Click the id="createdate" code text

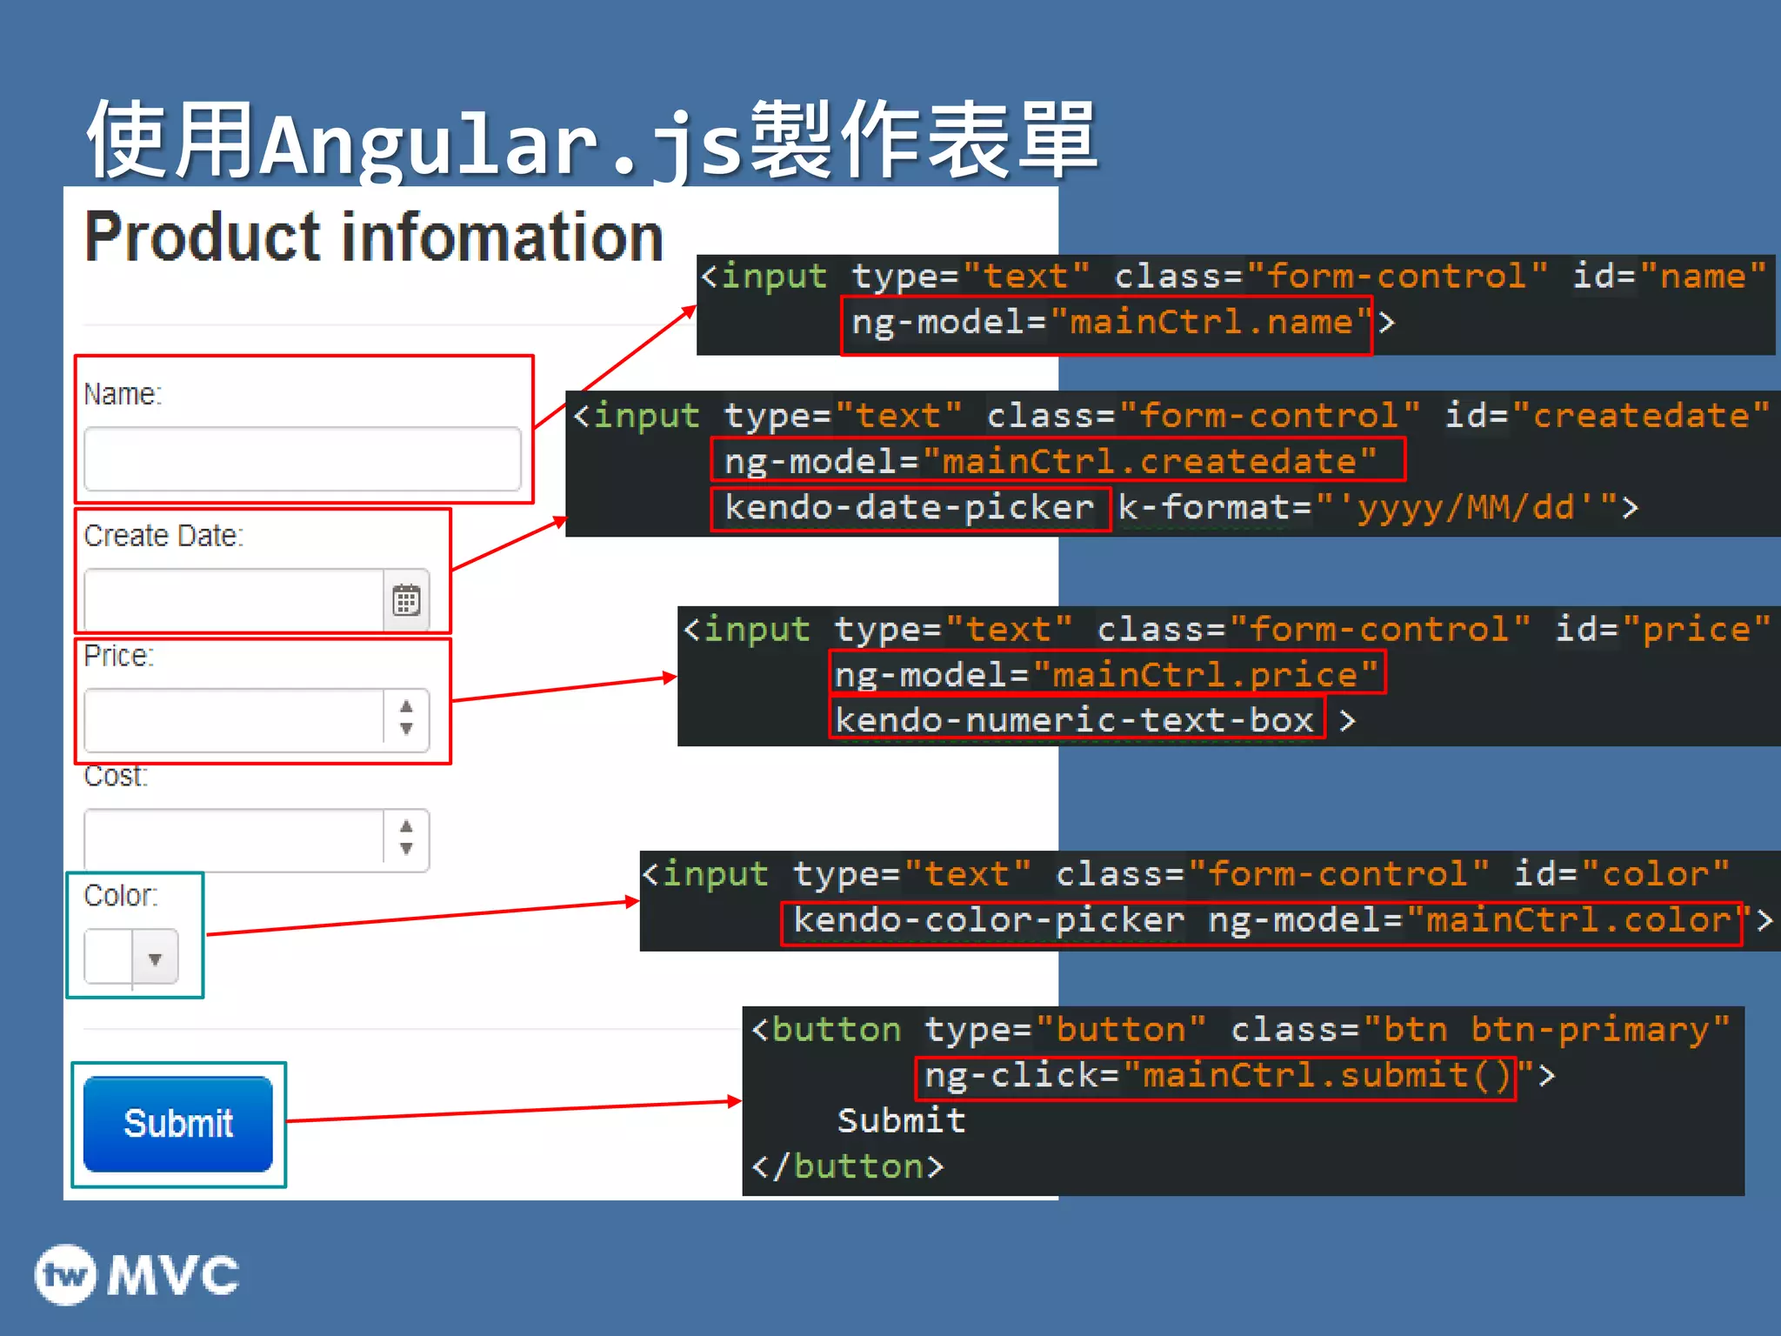[1607, 416]
